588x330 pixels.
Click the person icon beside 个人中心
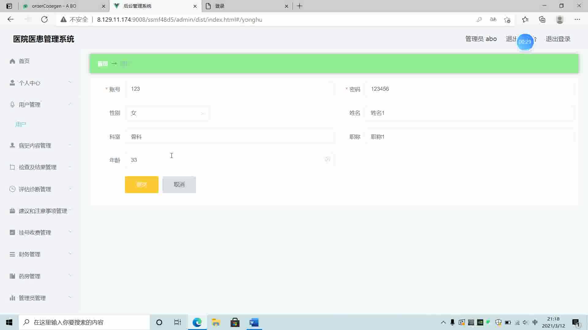coord(12,83)
